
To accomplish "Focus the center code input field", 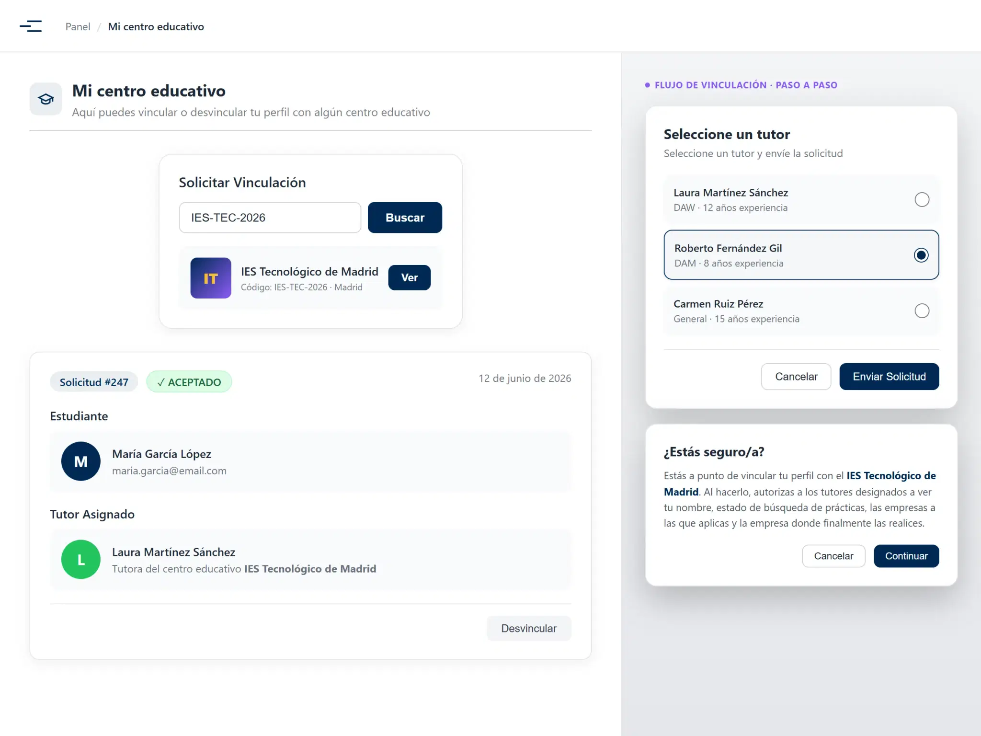I will click(270, 218).
